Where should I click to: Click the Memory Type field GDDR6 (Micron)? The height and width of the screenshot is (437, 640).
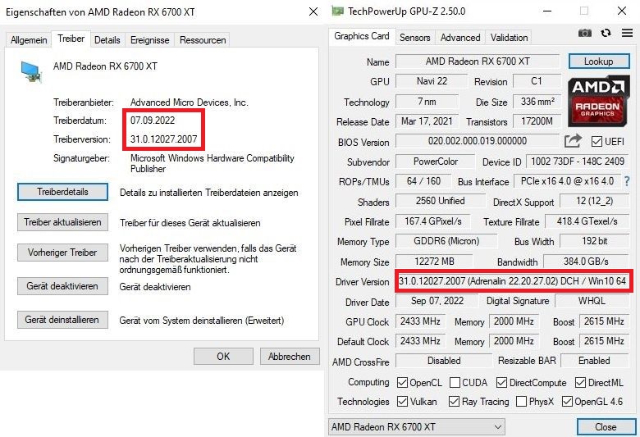(446, 241)
